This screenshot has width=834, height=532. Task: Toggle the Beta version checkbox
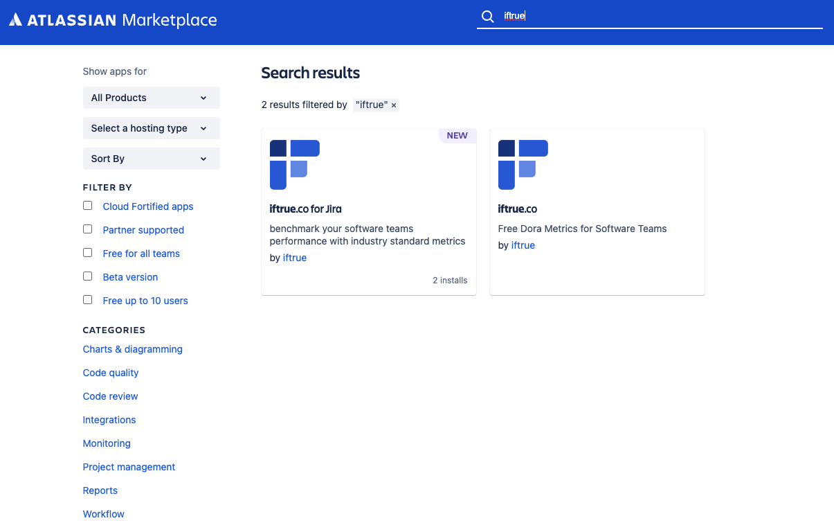point(88,276)
